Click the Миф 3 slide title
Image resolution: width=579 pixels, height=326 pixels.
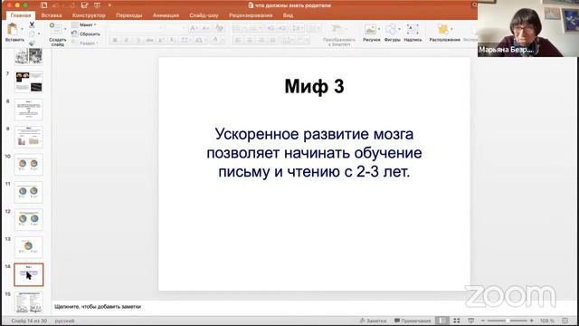pyautogui.click(x=314, y=87)
